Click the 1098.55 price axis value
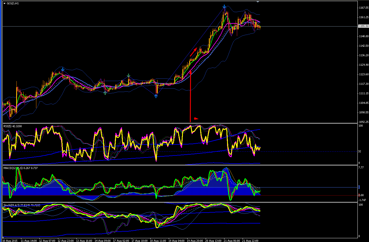 (x=363, y=112)
